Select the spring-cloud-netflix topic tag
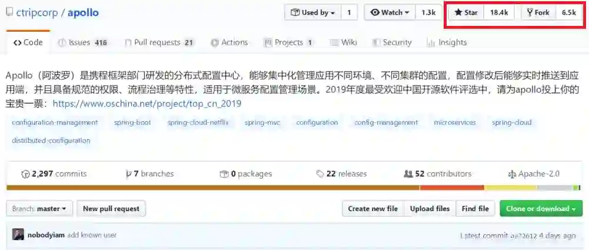The height and width of the screenshot is (250, 589). pos(198,122)
